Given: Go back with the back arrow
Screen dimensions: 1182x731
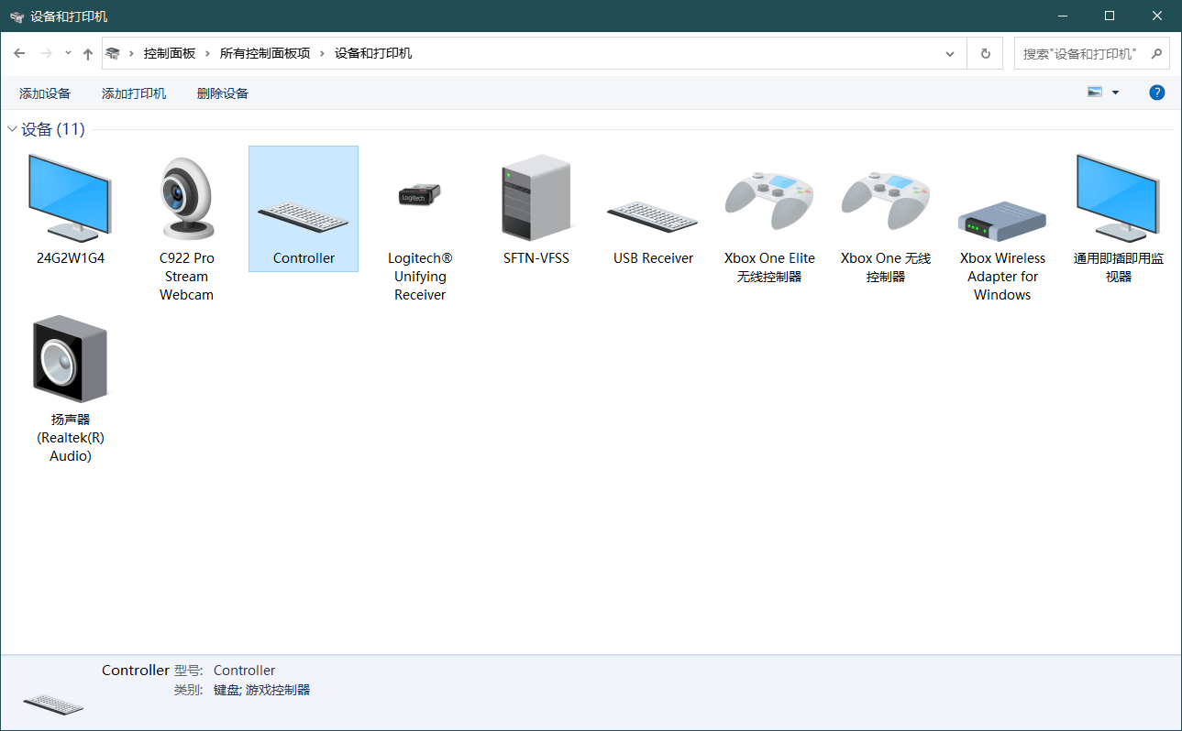Looking at the screenshot, I should tap(19, 53).
